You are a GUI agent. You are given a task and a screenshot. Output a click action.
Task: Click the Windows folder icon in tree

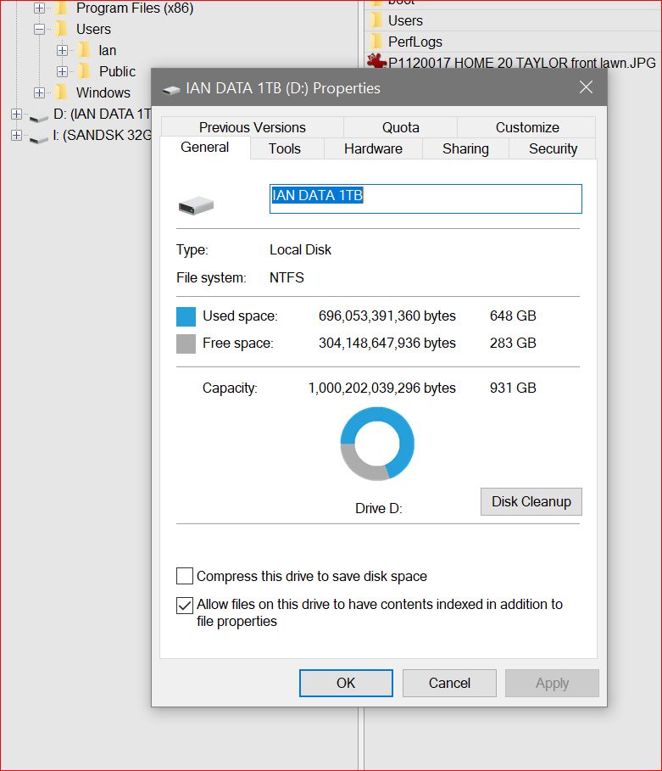[x=61, y=92]
